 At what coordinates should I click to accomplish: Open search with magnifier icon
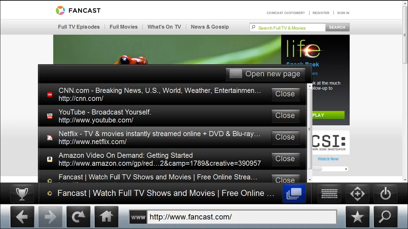tap(385, 217)
